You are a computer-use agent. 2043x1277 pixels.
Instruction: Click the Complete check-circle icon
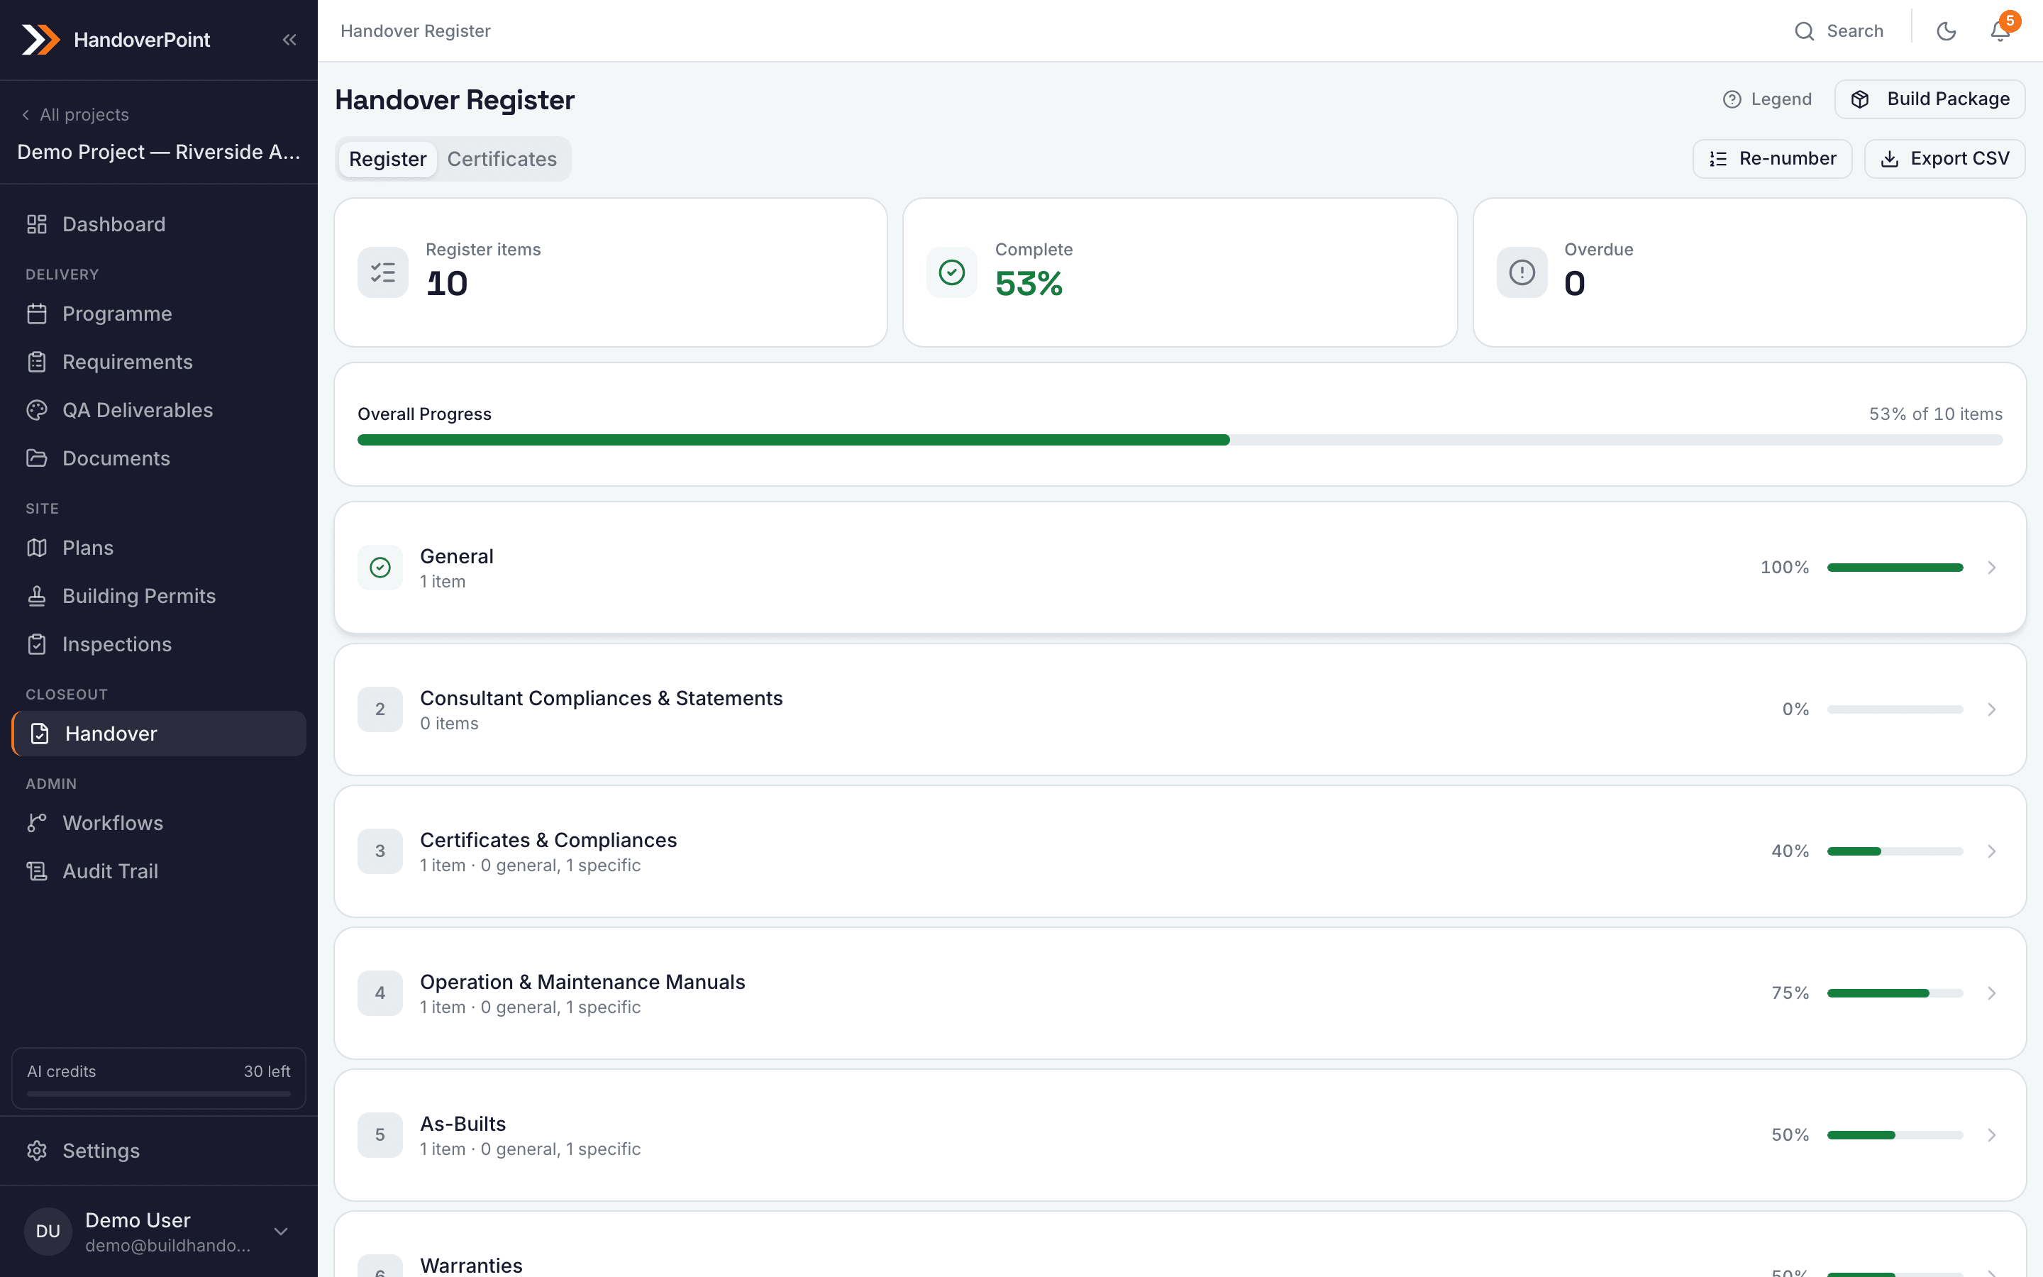click(x=951, y=272)
